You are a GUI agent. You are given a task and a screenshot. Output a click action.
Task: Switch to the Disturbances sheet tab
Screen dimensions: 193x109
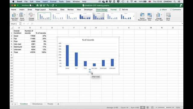pyautogui.click(x=37, y=104)
